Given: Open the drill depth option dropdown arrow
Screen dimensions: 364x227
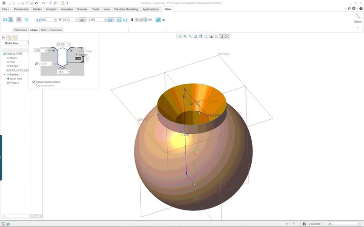Looking at the screenshot, I should point(86,20).
